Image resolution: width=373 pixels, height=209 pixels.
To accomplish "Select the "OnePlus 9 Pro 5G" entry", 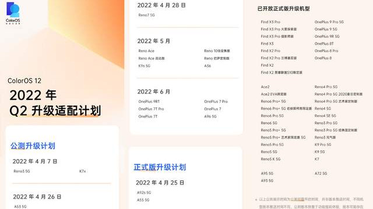I will (329, 22).
